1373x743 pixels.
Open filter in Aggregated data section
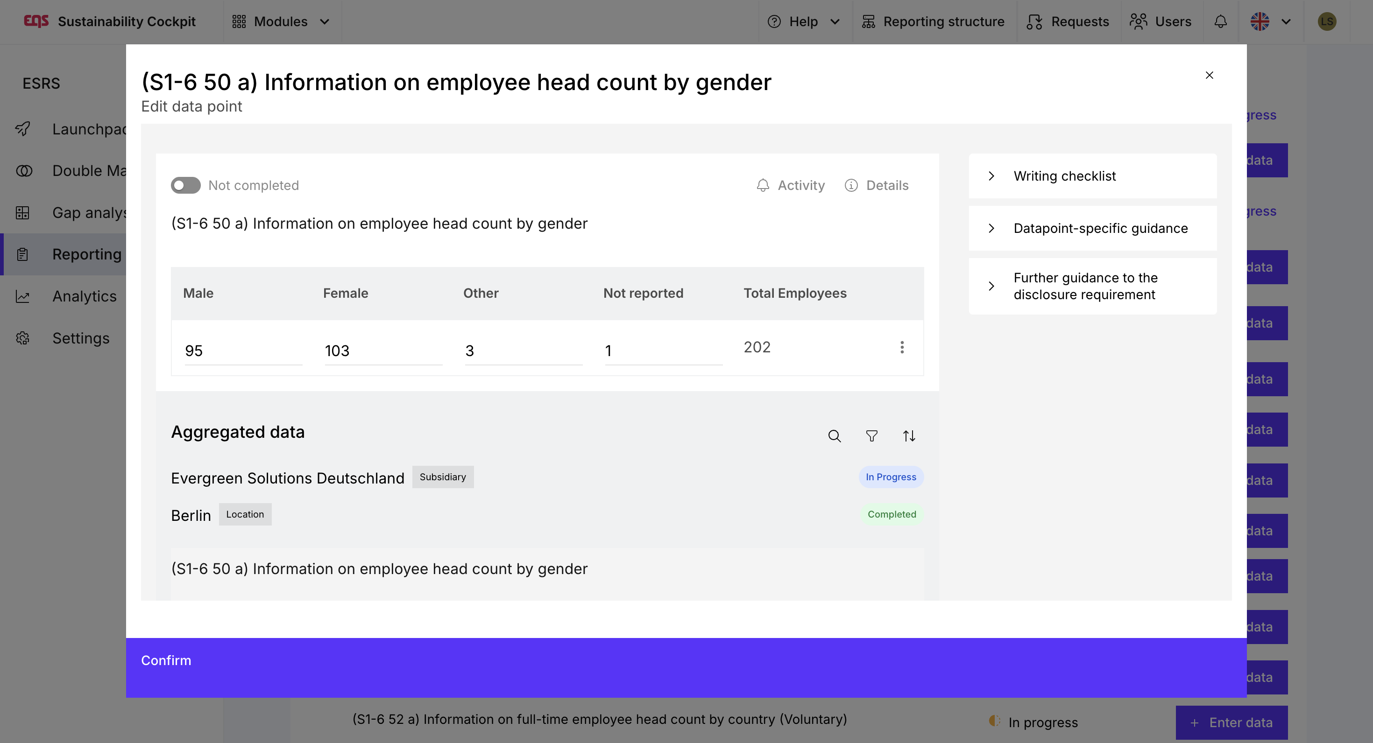[x=871, y=436]
